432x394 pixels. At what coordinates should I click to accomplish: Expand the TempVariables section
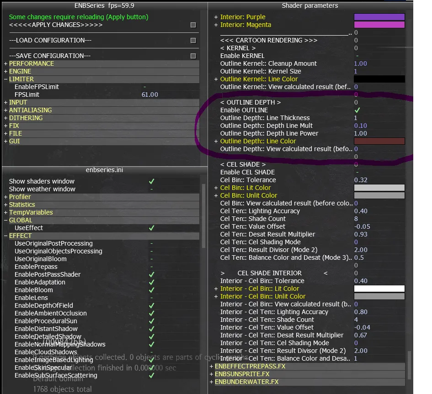(5, 212)
